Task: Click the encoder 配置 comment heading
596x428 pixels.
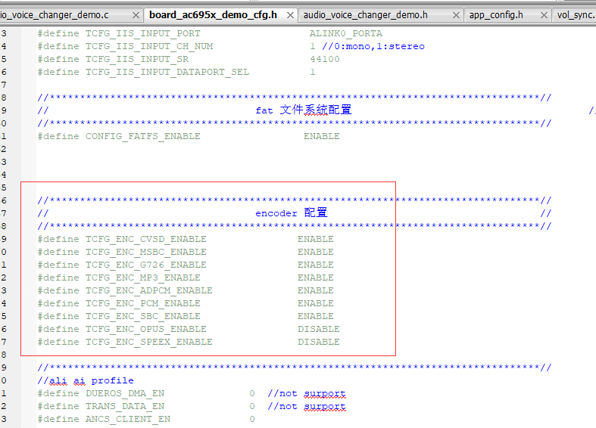Action: click(x=291, y=212)
